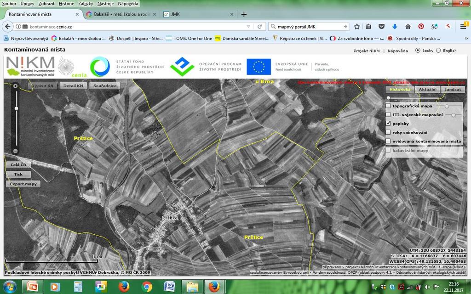Viewport: 471px width, 294px height.
Task: Open the Projekt NIKM link
Action: pyautogui.click(x=367, y=51)
